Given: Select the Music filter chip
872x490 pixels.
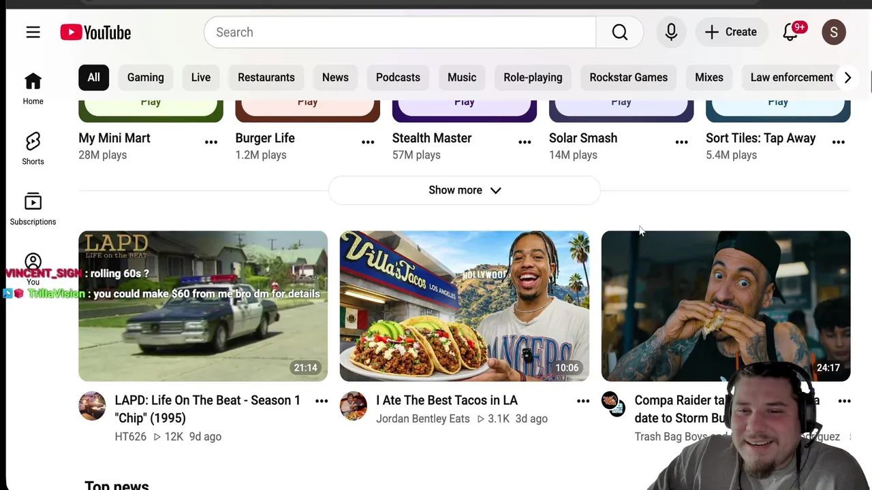Looking at the screenshot, I should 462,78.
